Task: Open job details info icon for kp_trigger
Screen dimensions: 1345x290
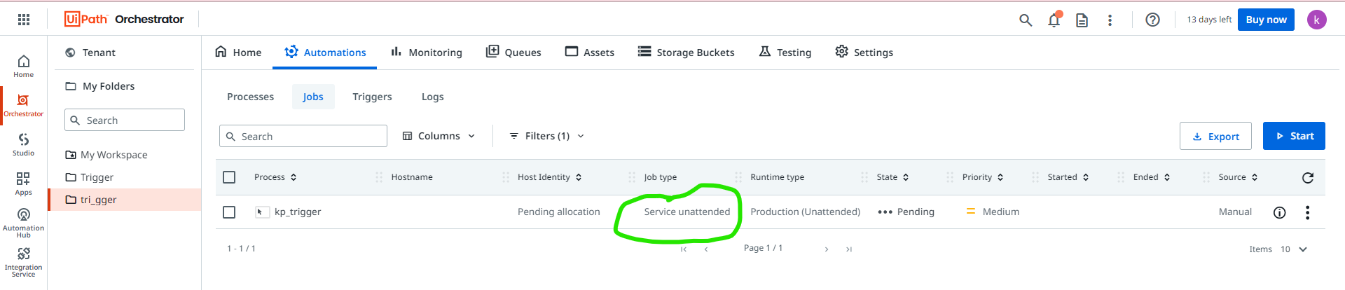Action: 1279,212
